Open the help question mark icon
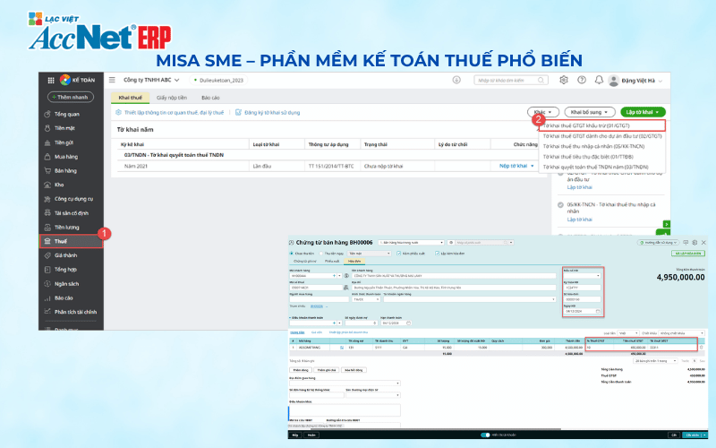 click(581, 80)
